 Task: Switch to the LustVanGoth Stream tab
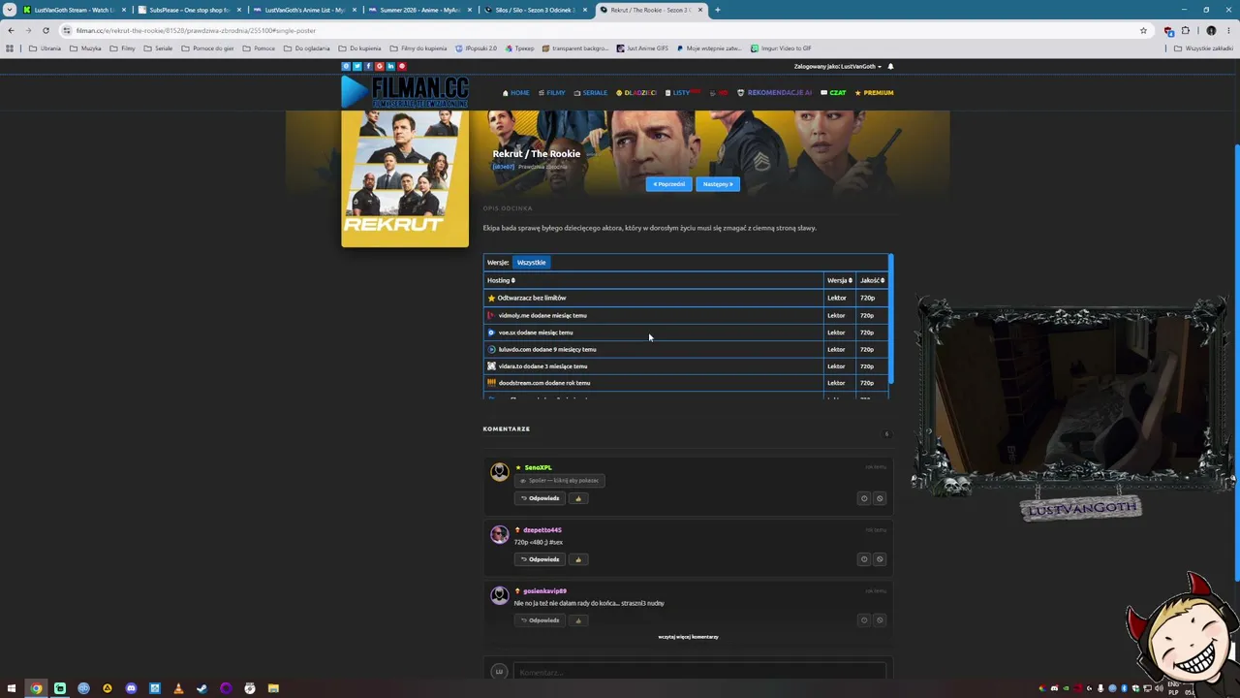73,10
